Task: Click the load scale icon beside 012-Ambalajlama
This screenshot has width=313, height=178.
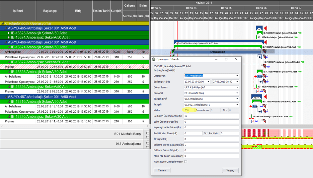Action: (147, 144)
